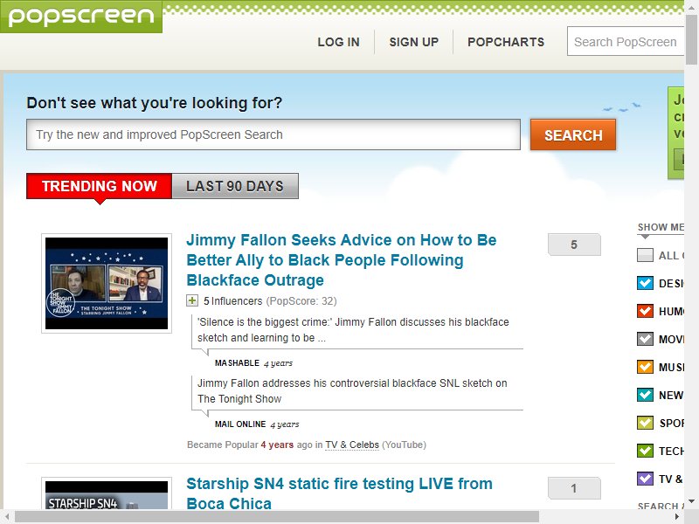Click the 5 Influencers text
This screenshot has width=699, height=524.
pos(233,301)
